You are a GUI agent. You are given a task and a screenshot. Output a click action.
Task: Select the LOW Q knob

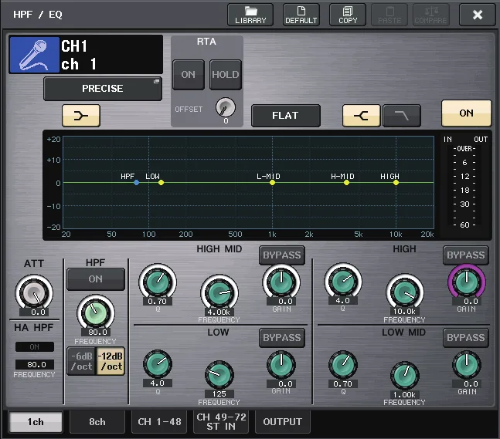pos(158,364)
